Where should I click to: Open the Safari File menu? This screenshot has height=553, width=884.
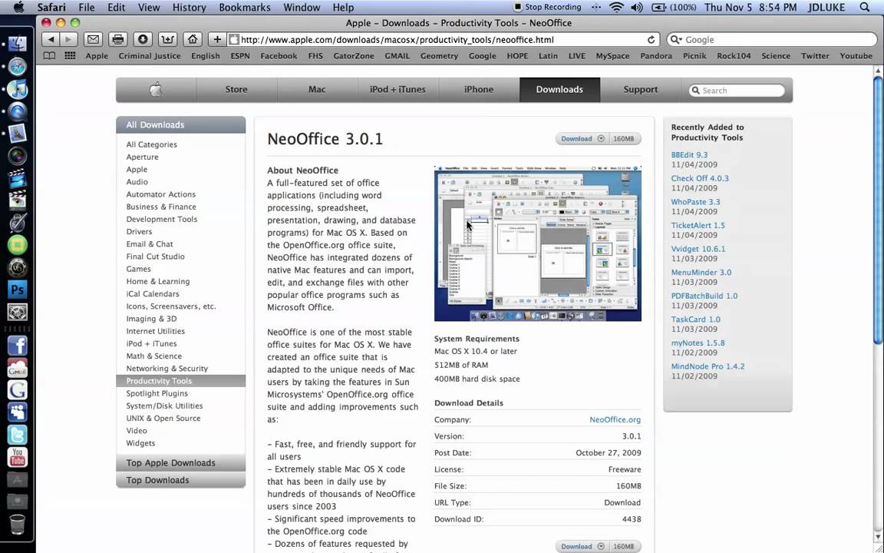click(87, 8)
